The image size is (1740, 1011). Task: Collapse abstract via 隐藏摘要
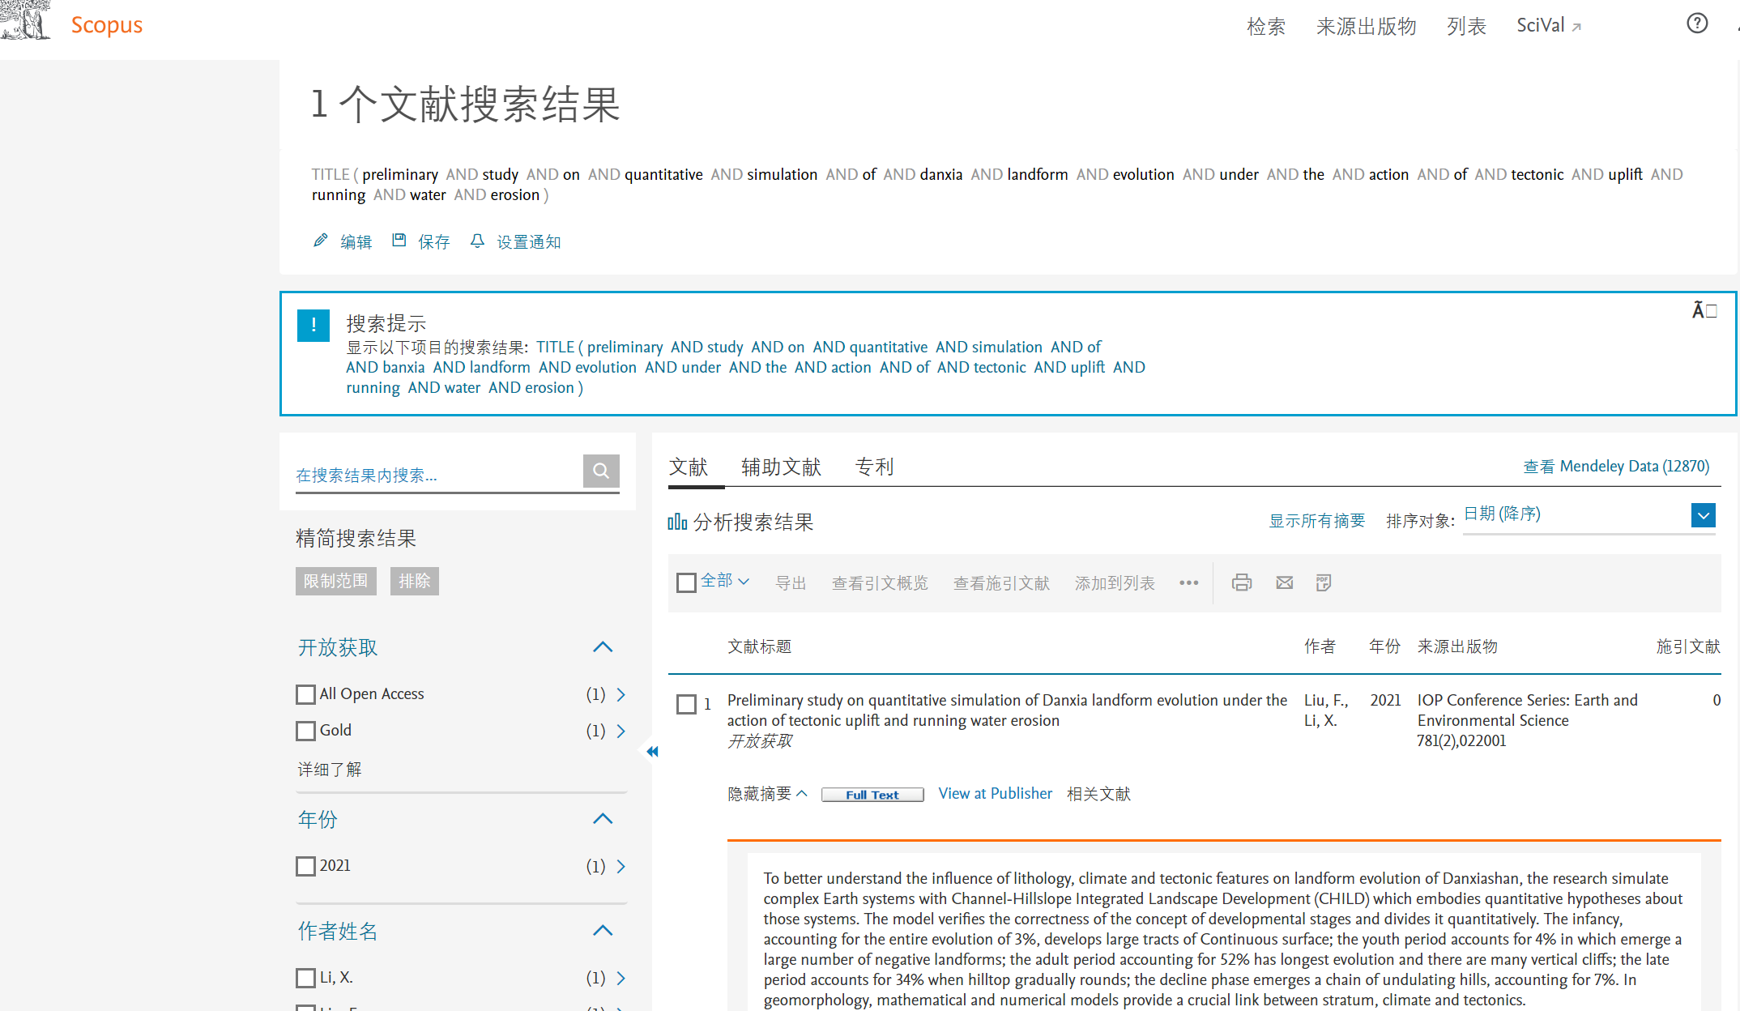pos(767,794)
